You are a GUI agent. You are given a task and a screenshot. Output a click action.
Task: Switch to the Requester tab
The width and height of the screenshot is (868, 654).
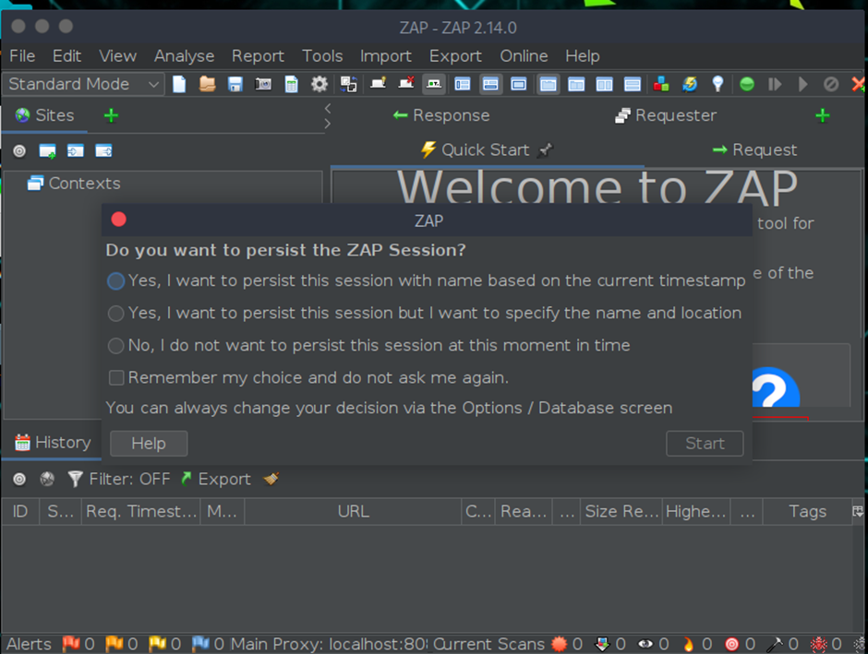tap(666, 115)
